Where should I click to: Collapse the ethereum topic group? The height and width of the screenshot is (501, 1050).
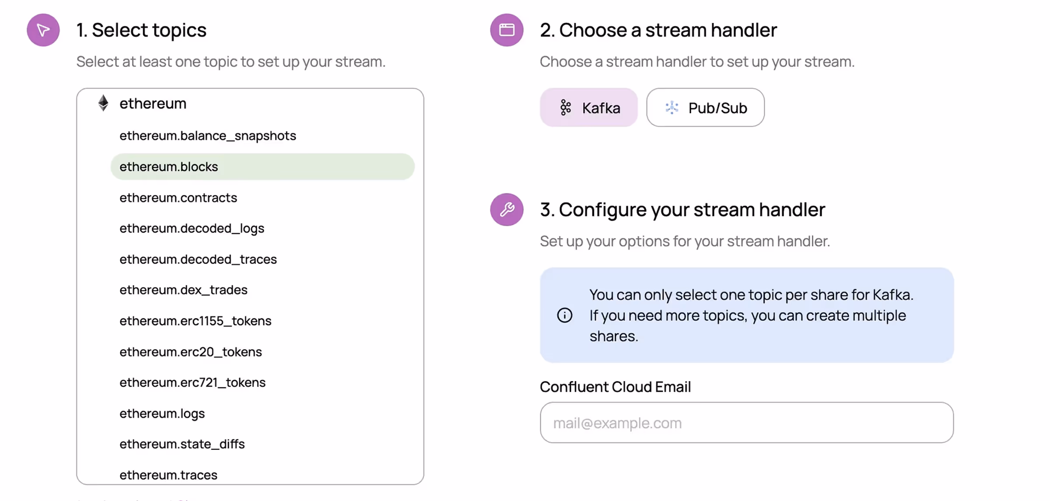tap(153, 104)
